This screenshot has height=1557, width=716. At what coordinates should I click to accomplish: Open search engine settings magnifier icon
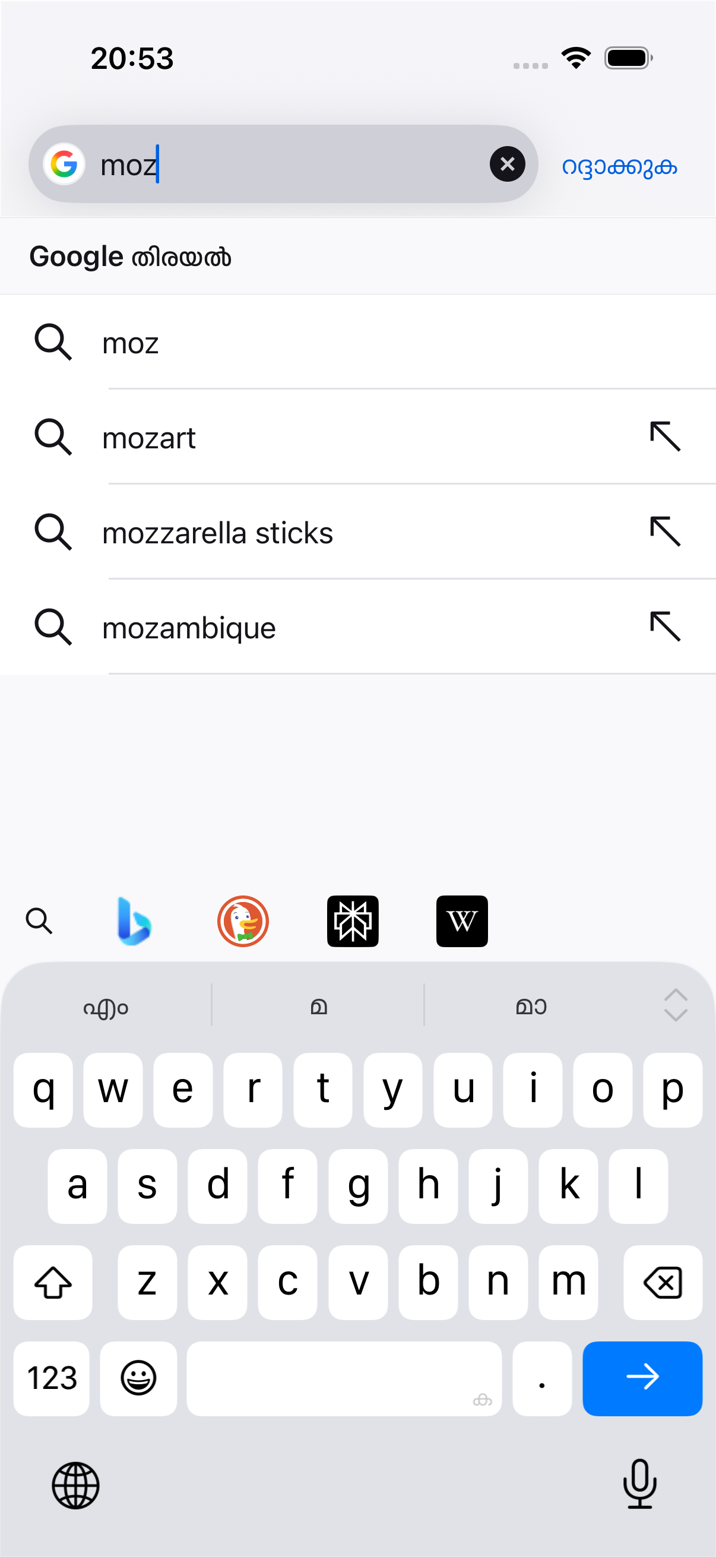point(39,921)
